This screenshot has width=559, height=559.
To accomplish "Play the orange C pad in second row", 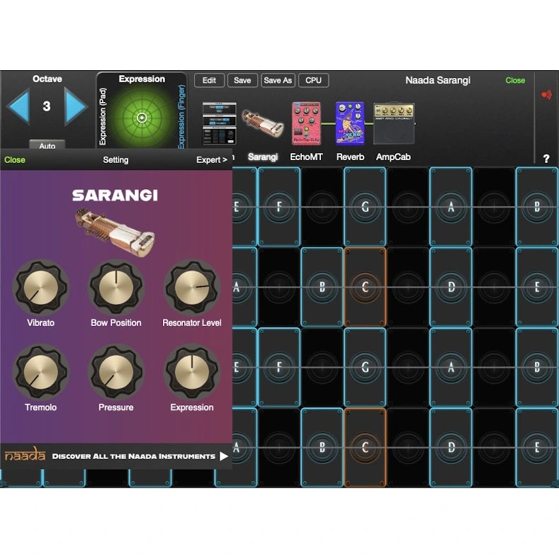I will click(365, 287).
